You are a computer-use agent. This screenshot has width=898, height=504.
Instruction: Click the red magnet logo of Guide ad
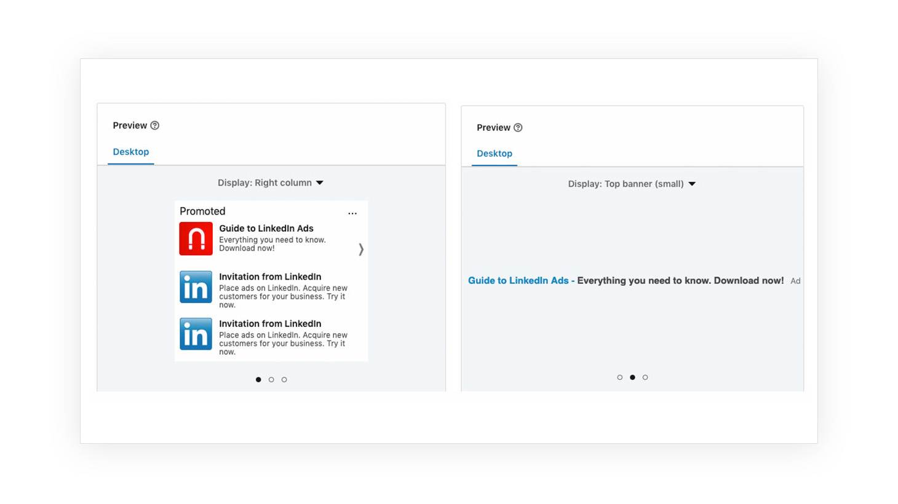click(196, 238)
